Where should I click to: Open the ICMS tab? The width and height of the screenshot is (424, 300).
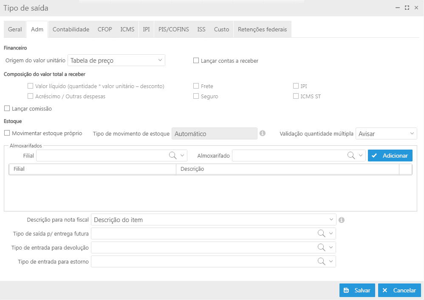127,29
